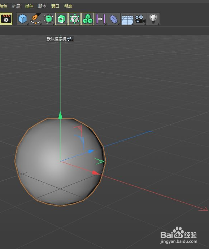Add a light with the bulb icon
Viewport: 209px width, 249px height.
[153, 19]
